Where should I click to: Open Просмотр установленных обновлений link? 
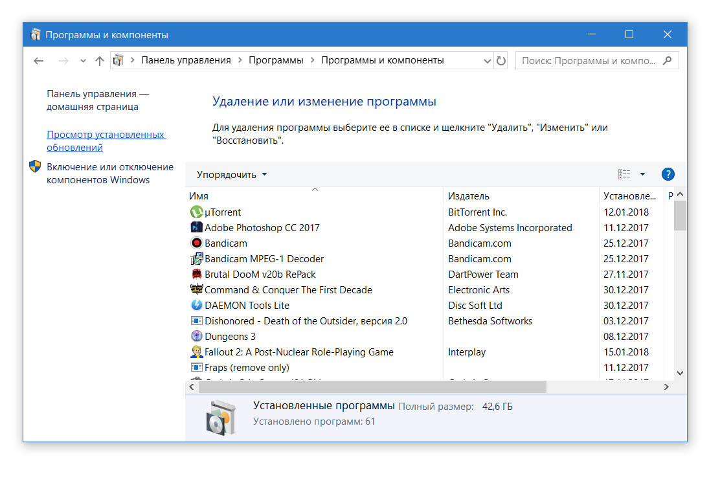click(x=106, y=141)
